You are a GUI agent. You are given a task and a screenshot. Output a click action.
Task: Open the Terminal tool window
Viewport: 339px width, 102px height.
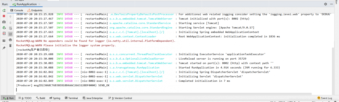pyautogui.click(x=71, y=98)
